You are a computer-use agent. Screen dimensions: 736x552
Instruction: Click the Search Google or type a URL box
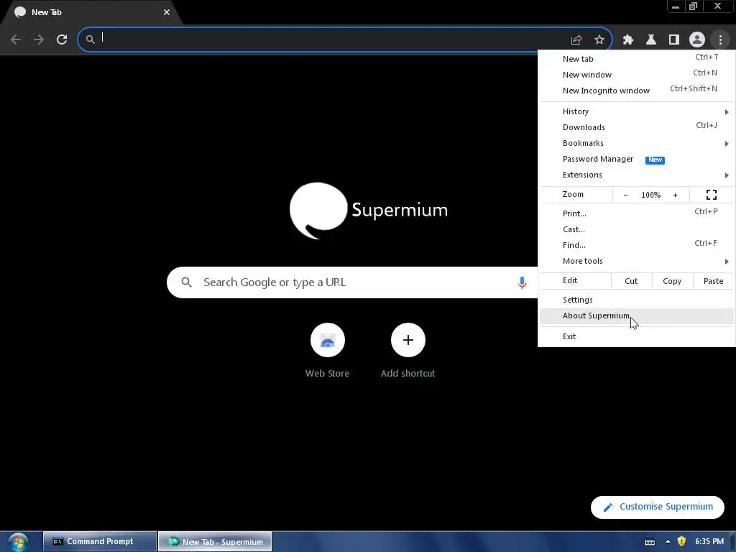click(x=352, y=282)
